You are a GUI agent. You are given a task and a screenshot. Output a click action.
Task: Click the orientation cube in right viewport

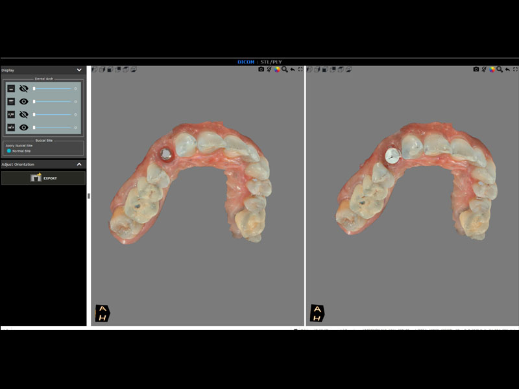point(317,313)
